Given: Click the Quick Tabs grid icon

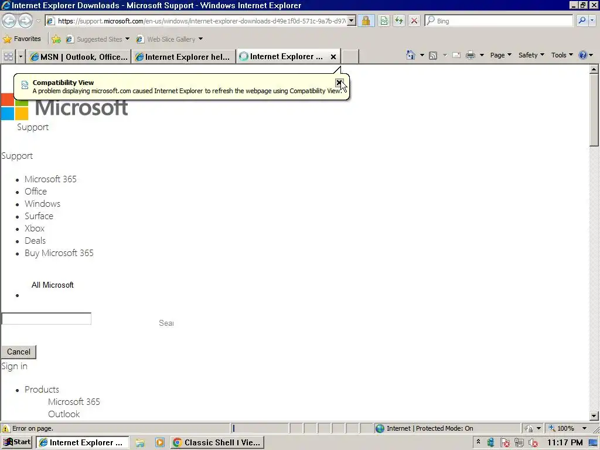Looking at the screenshot, I should click(8, 57).
